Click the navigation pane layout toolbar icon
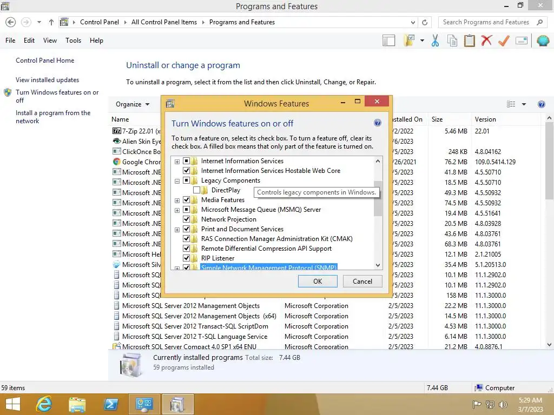Viewport: 554px width, 415px height. pyautogui.click(x=388, y=41)
